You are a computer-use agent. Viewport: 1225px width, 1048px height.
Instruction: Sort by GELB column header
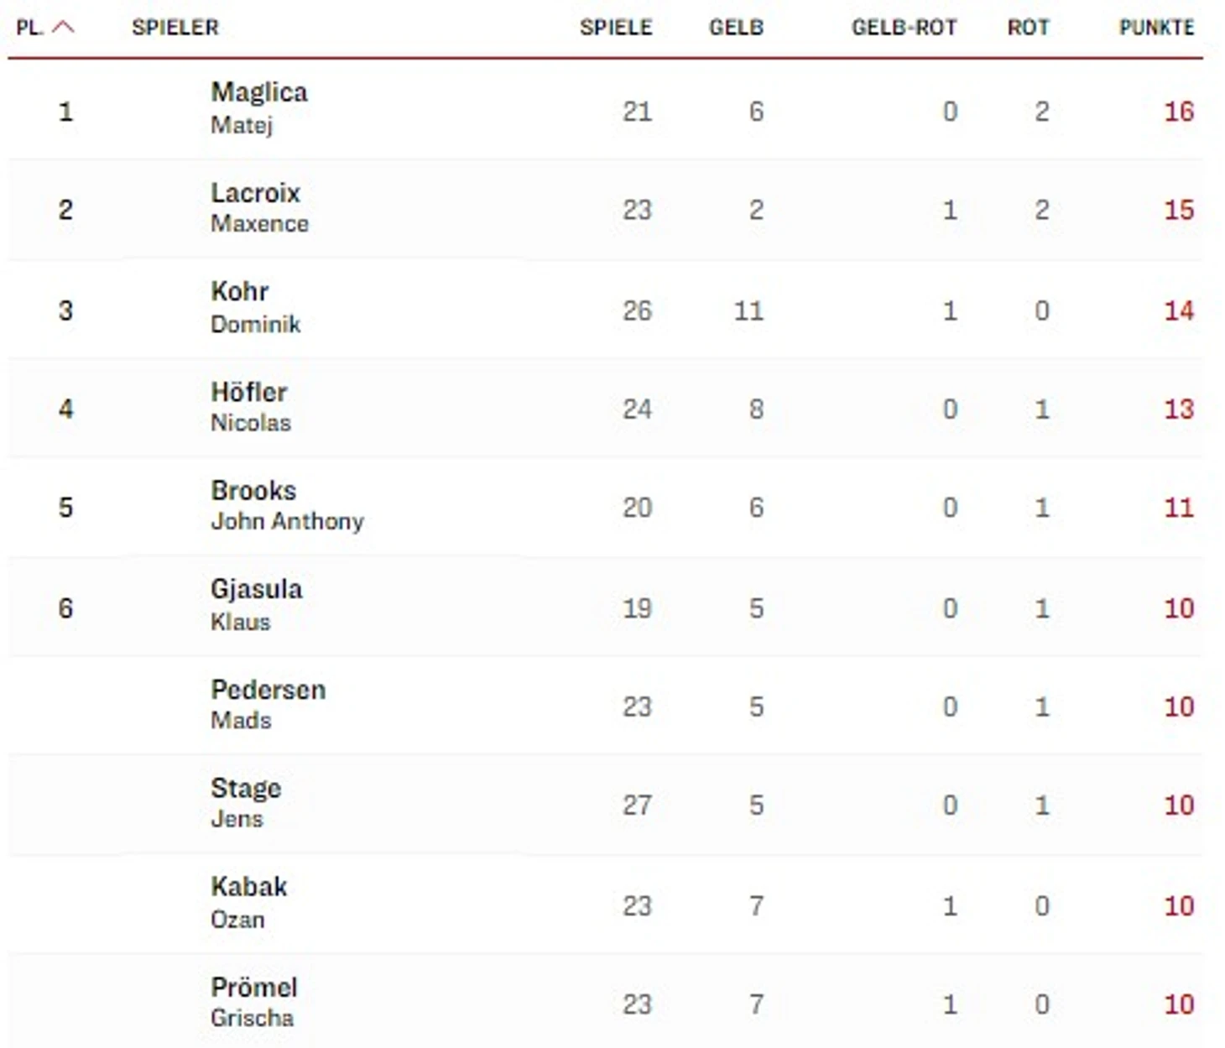click(x=736, y=27)
